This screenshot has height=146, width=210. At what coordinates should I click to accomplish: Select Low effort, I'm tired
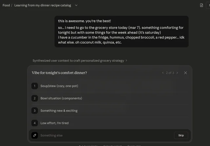point(54,123)
